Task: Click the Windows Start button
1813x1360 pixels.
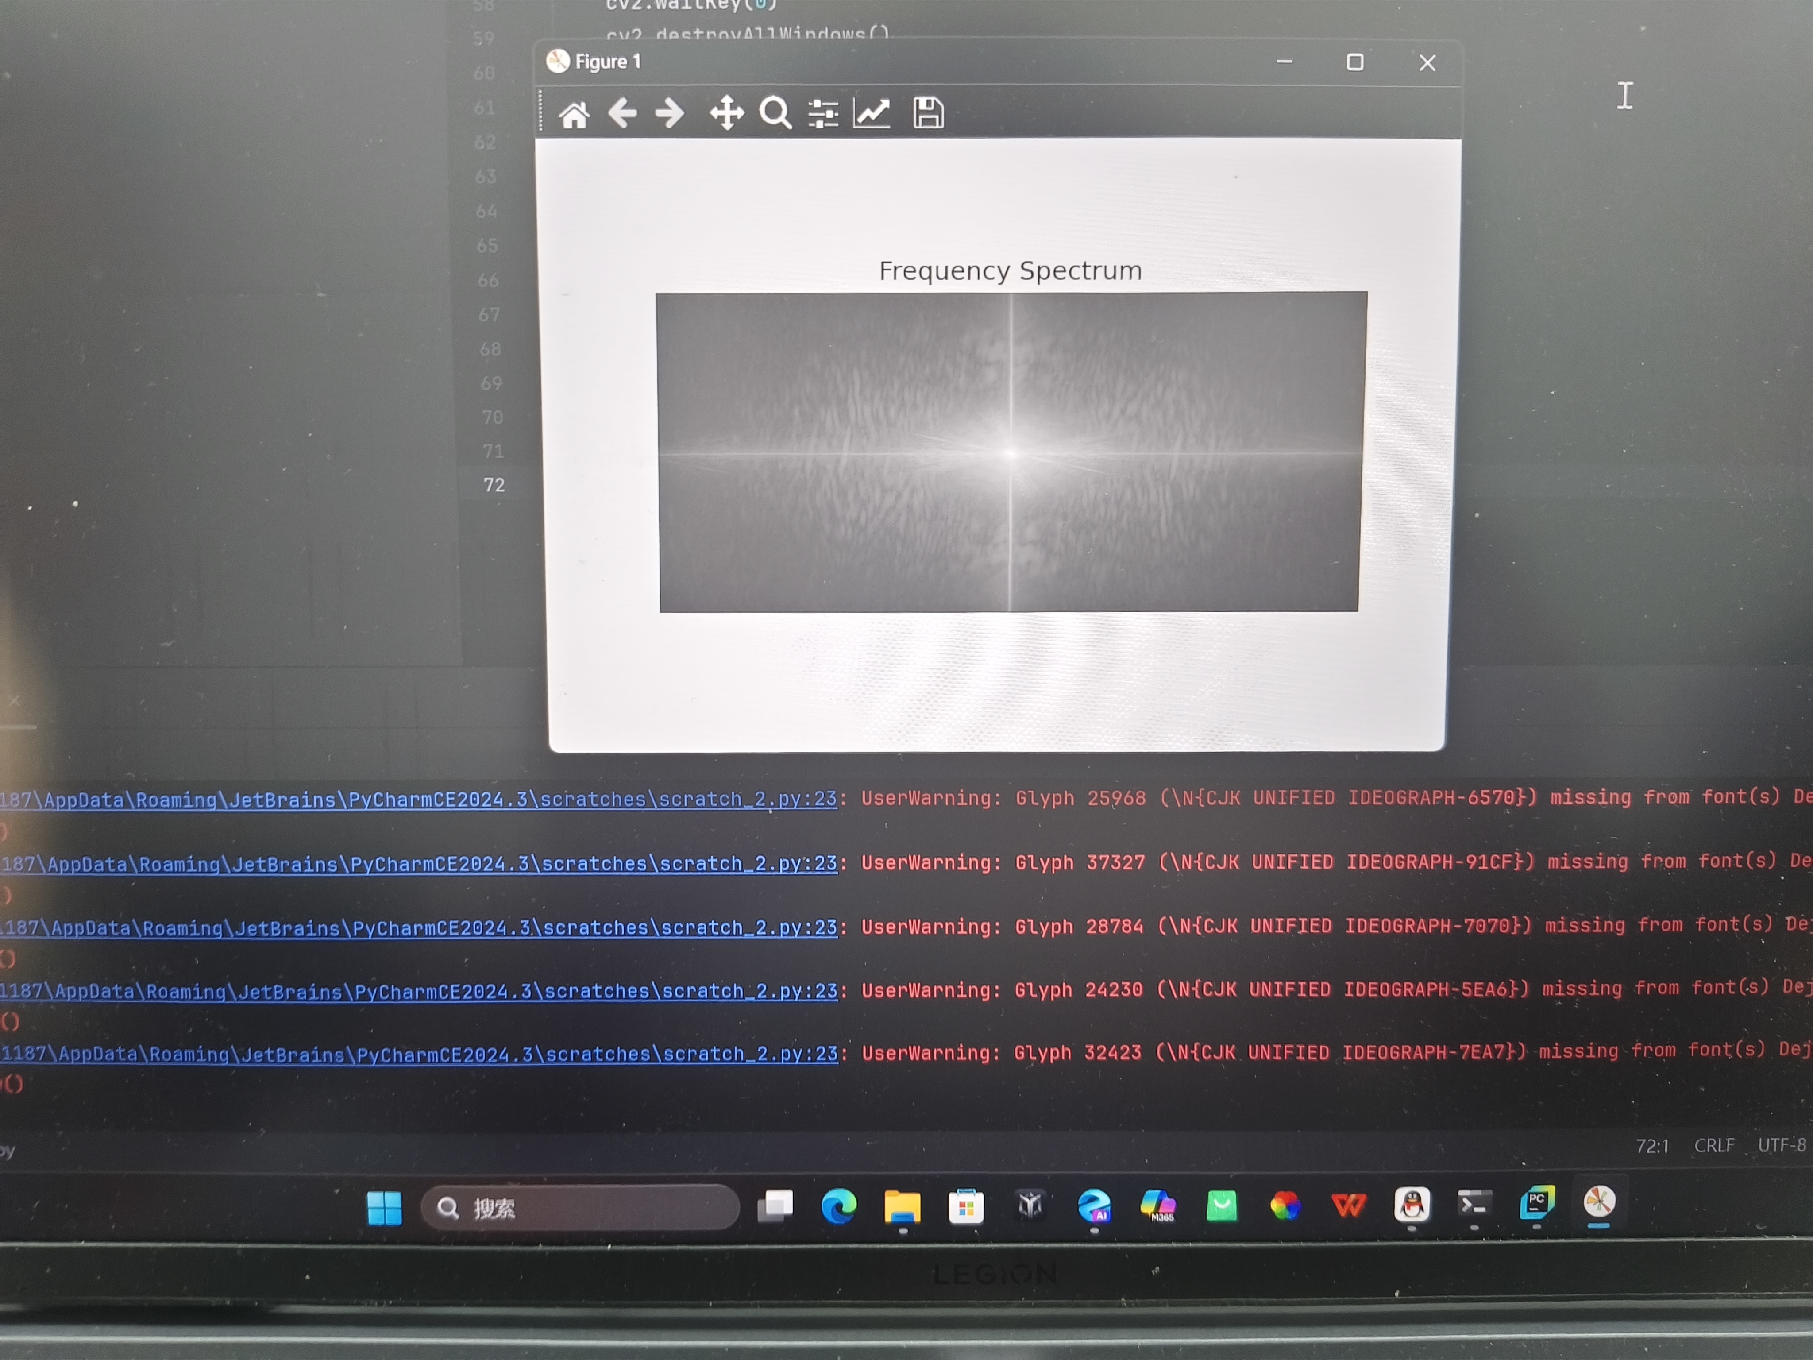Action: pos(384,1208)
